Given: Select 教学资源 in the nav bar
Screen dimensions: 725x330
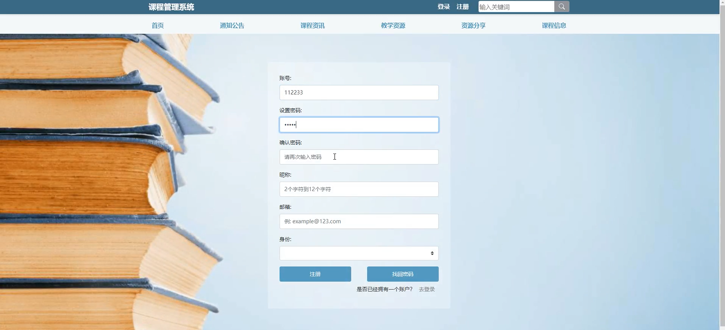Looking at the screenshot, I should click(x=393, y=25).
